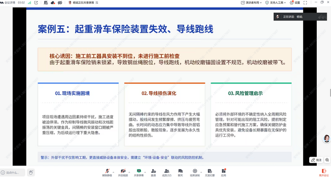Open the 共享屏幕 share screen button
Screen dimensions: 331x178
[138, 172]
